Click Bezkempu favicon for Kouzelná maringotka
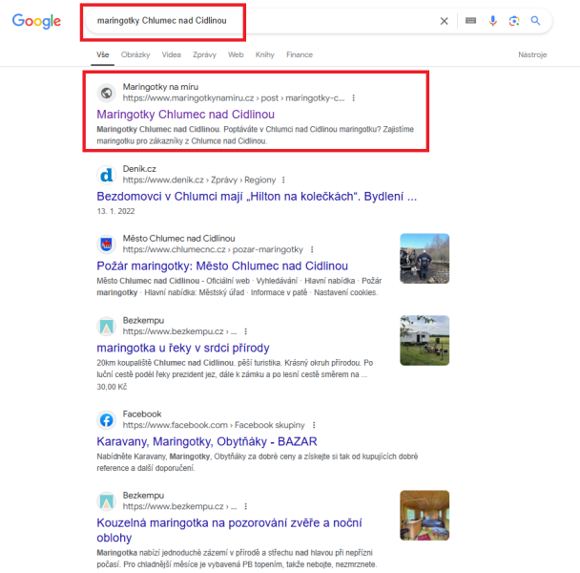Viewport: 580px width, 573px height. click(x=107, y=501)
